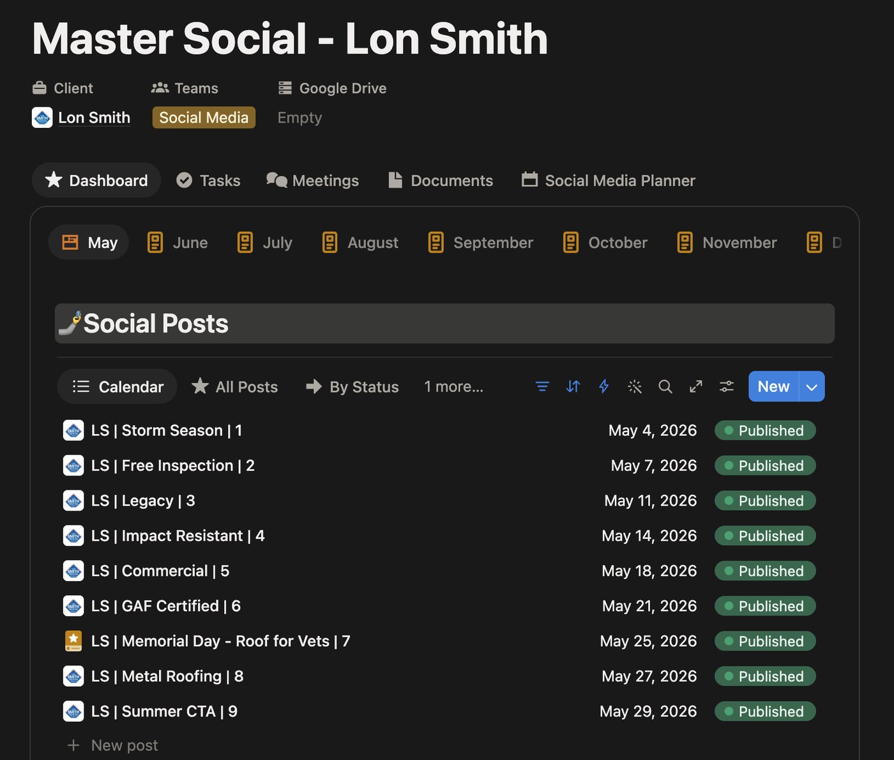Switch to the All Posts view
The height and width of the screenshot is (760, 894).
pyautogui.click(x=235, y=387)
